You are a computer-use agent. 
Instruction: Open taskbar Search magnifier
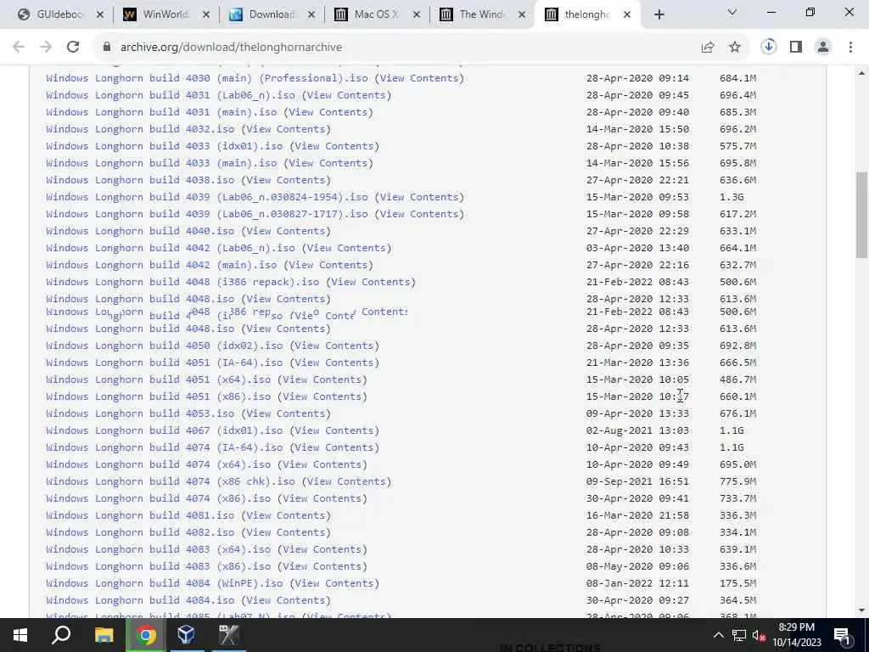pyautogui.click(x=61, y=635)
